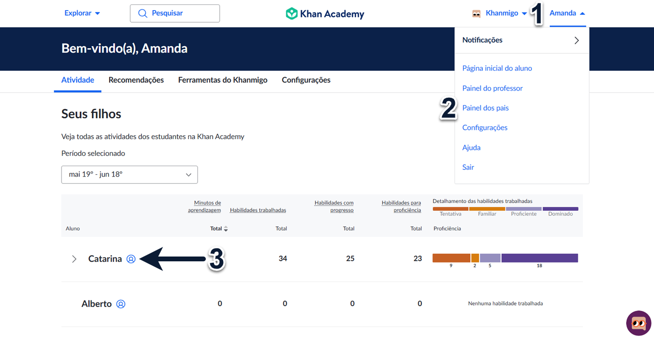Click Catarina's light purple Proficiente bar segment
The image size is (654, 347).
[490, 258]
